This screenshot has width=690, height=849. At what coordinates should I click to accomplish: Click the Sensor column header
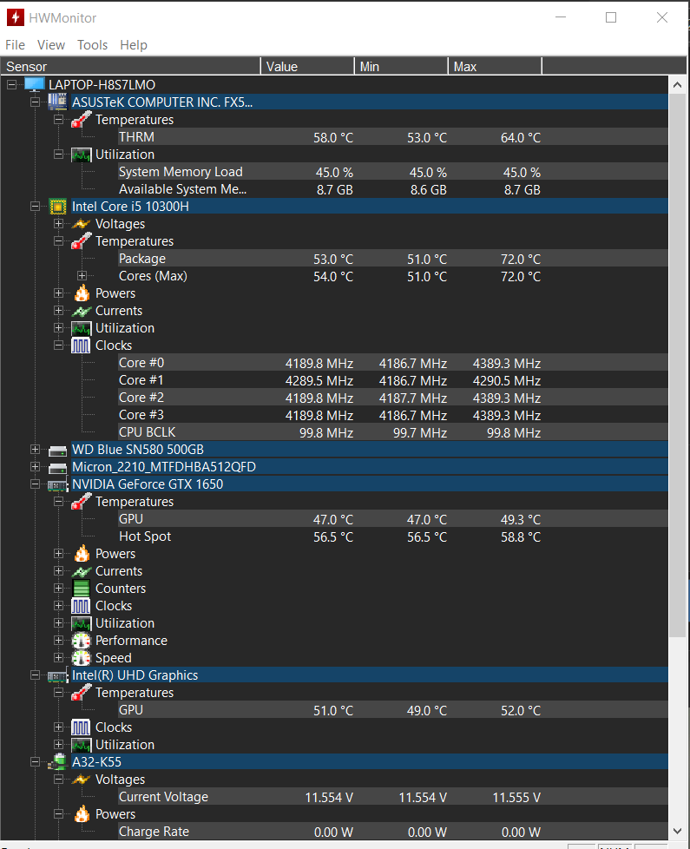pos(130,66)
